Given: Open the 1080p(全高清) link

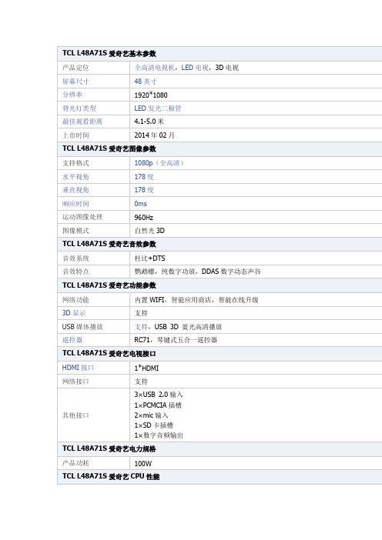Looking at the screenshot, I should (159, 163).
